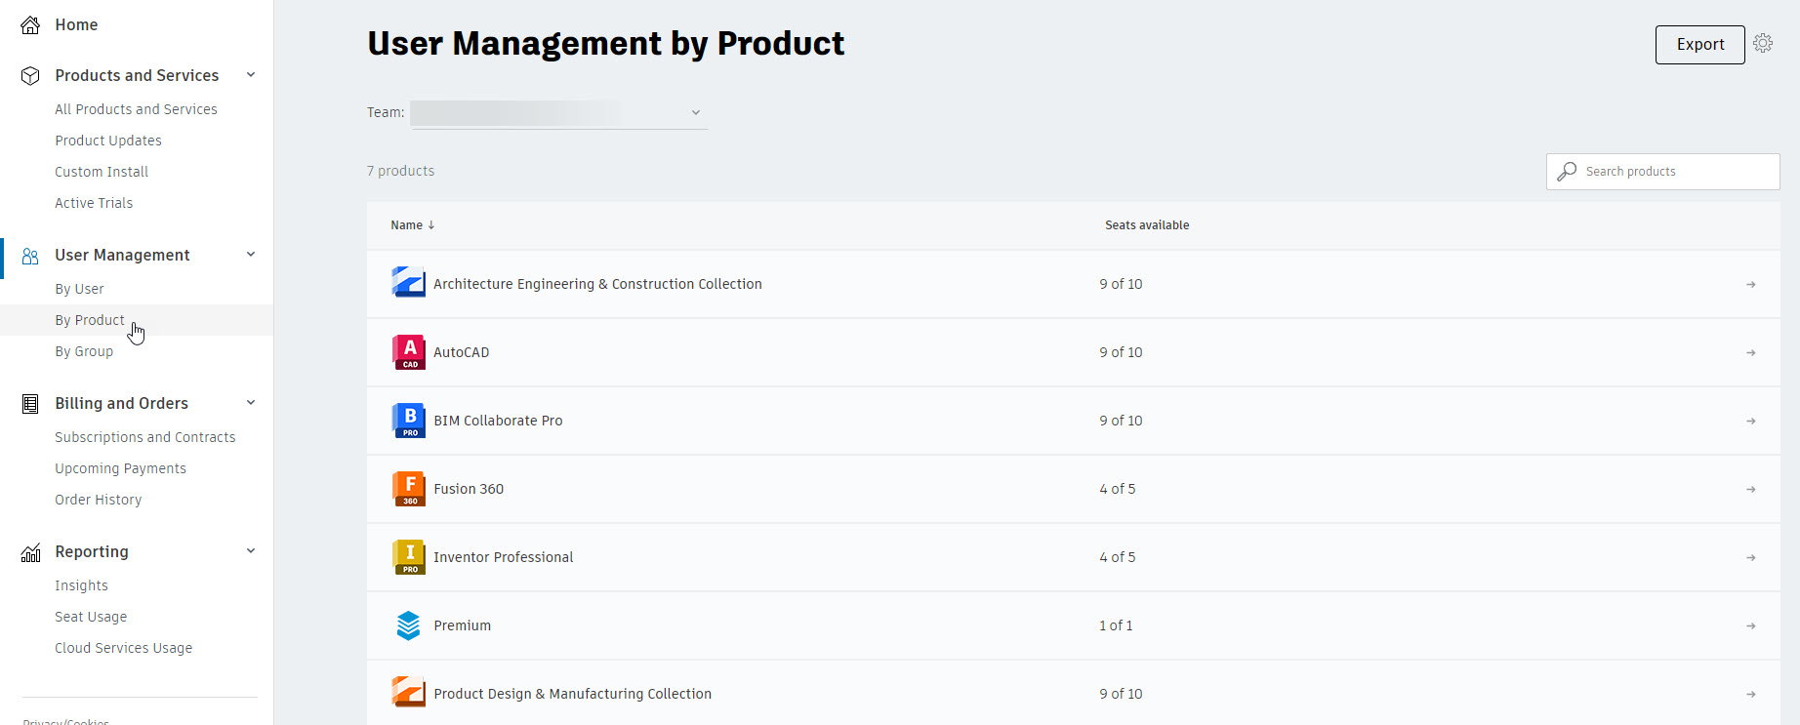Open Fusion 360 product name

469,489
